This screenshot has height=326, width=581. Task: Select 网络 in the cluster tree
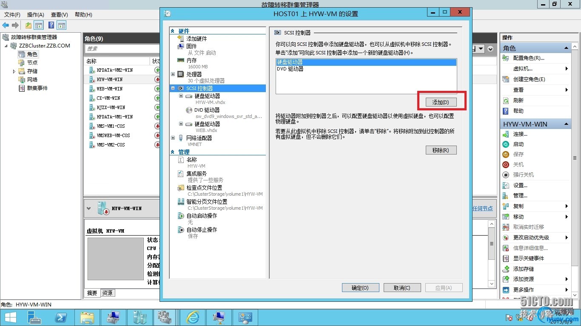coord(32,79)
